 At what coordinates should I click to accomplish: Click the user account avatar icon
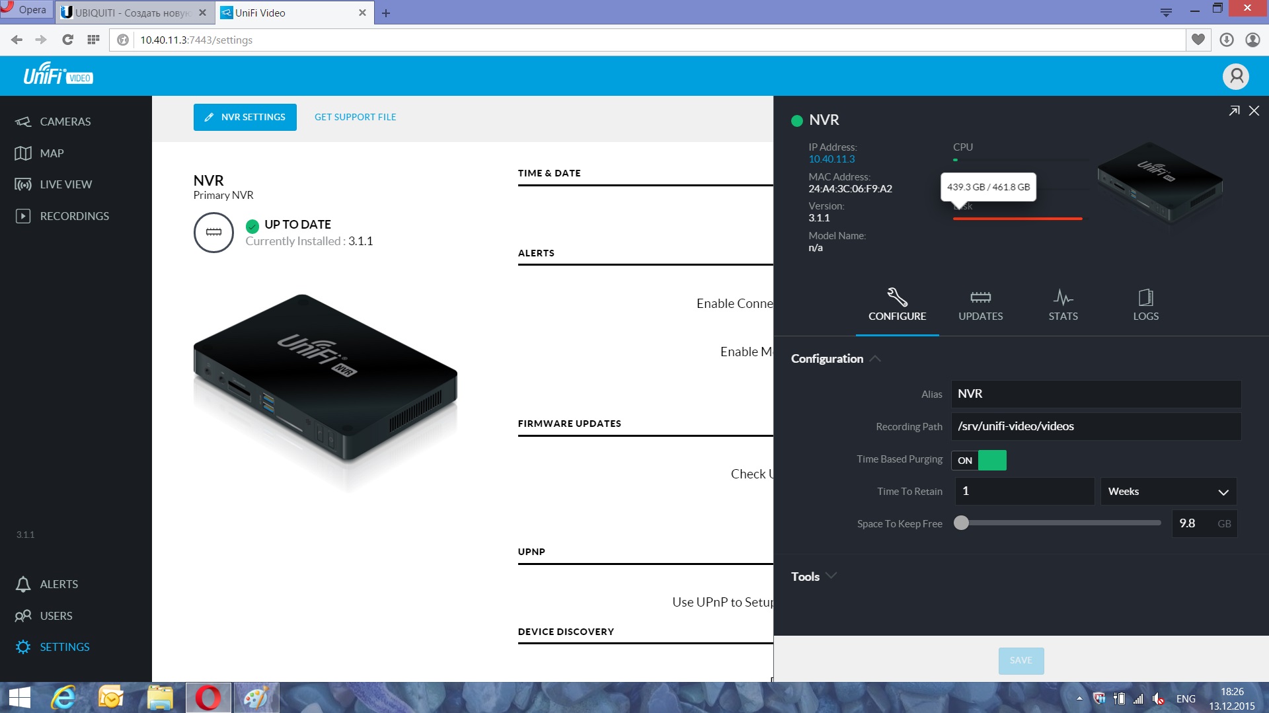pyautogui.click(x=1235, y=77)
